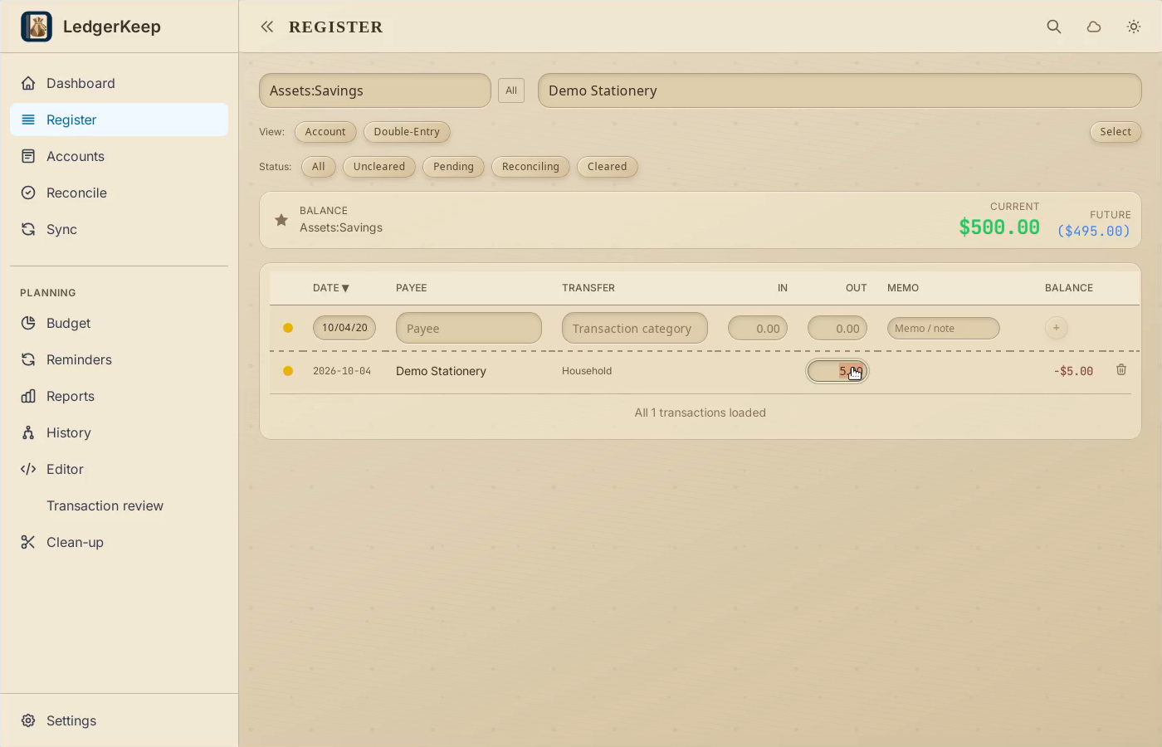
Task: Filter status by Pending
Action: pos(453,167)
